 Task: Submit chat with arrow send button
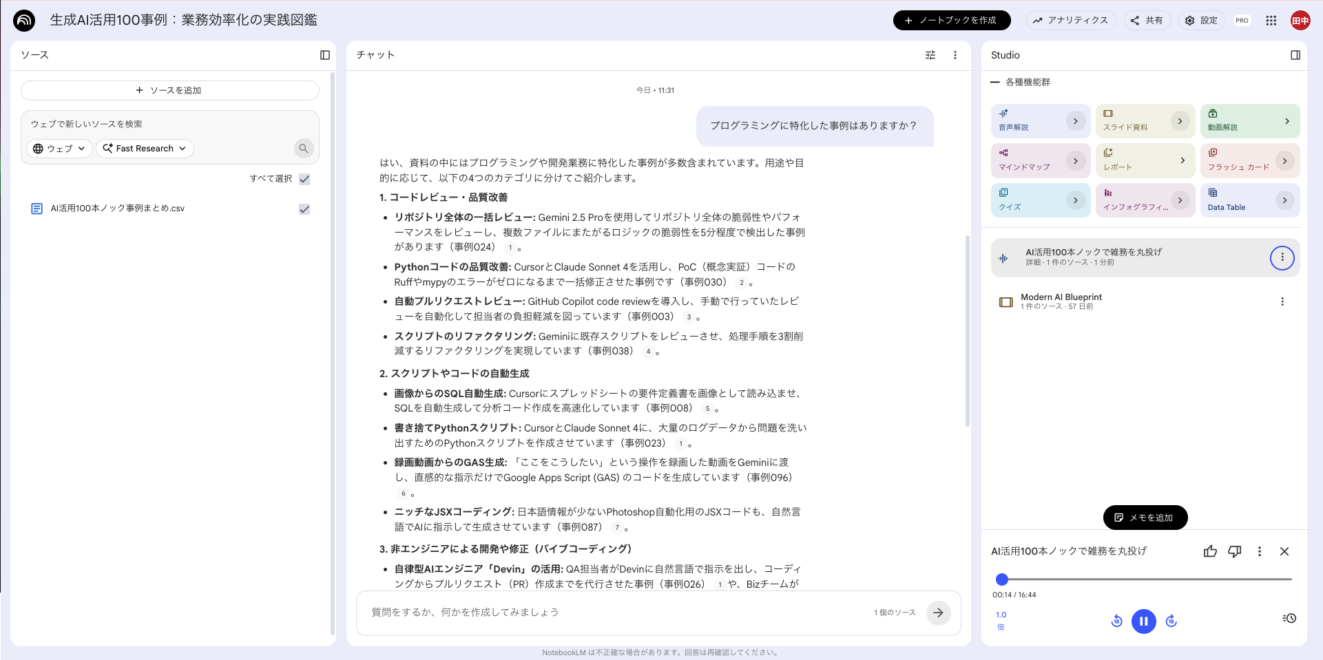click(x=939, y=613)
